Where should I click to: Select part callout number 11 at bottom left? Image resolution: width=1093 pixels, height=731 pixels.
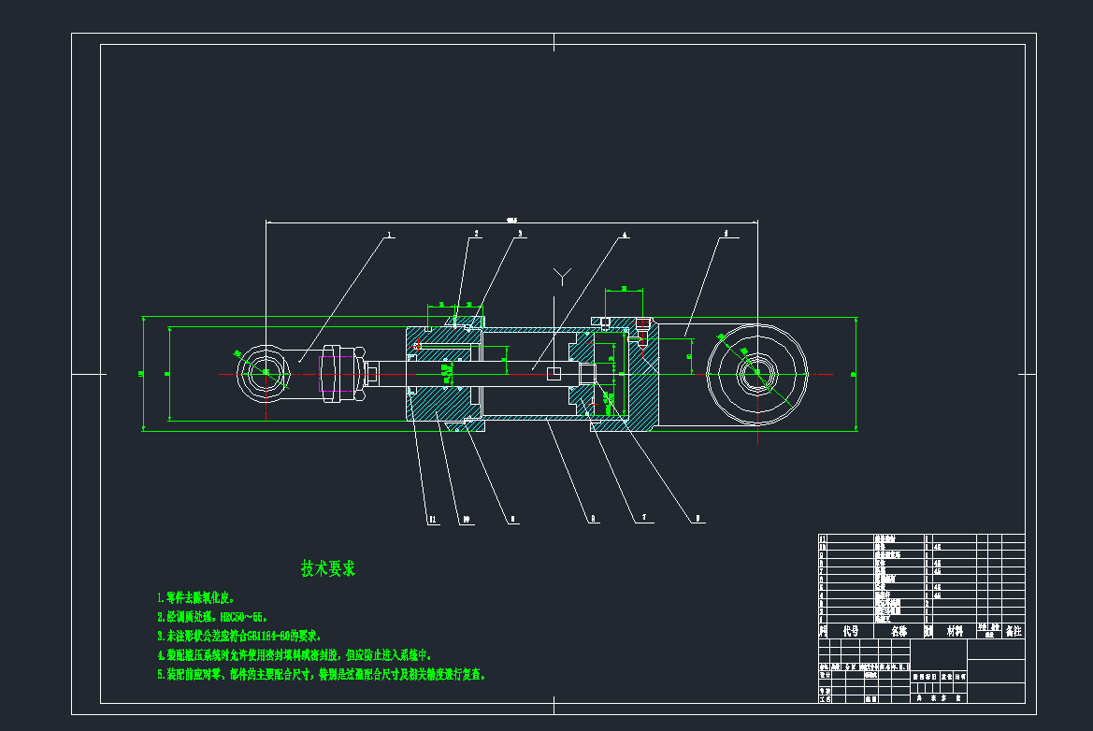pyautogui.click(x=433, y=519)
